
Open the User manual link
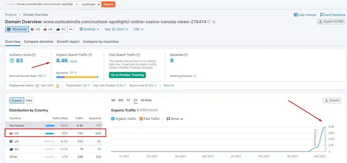[305, 15]
